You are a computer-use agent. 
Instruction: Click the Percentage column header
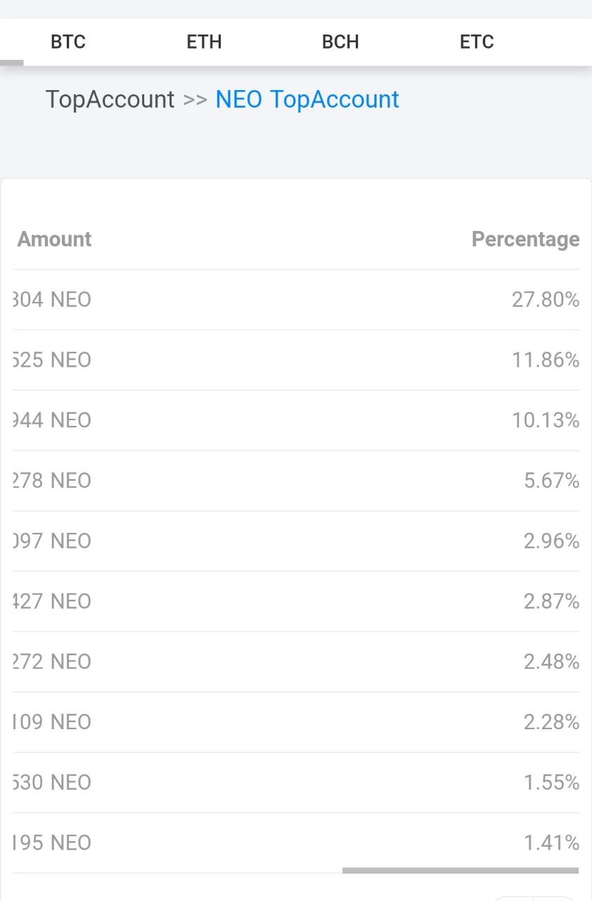coord(525,239)
